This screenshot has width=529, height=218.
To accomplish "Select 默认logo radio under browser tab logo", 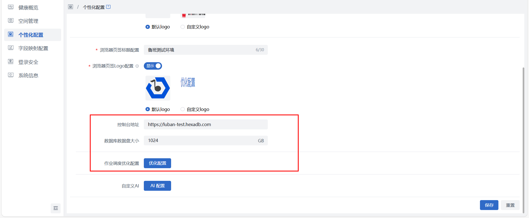I will [148, 109].
